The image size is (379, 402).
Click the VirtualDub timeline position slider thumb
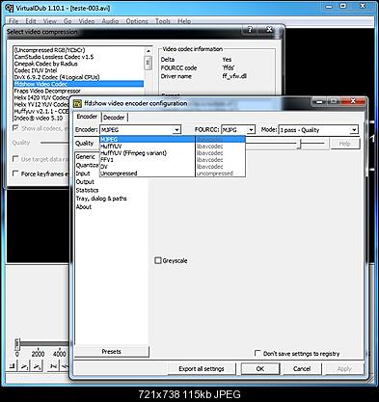click(17, 344)
